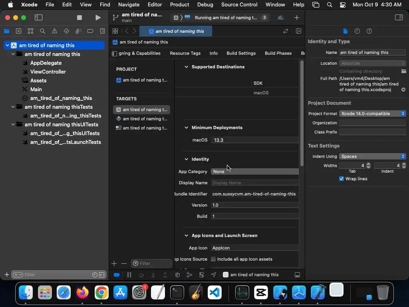
Task: Open the Source Control navigator icon
Action: (18, 31)
